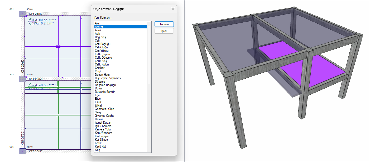Choose Dış Cephe Kaplaması from the list
370x162 pixels.
pos(108,78)
